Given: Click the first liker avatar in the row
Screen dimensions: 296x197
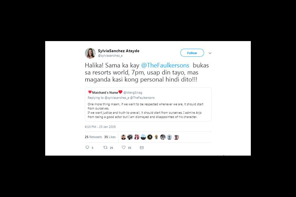Looking at the screenshot, I should click(123, 137).
